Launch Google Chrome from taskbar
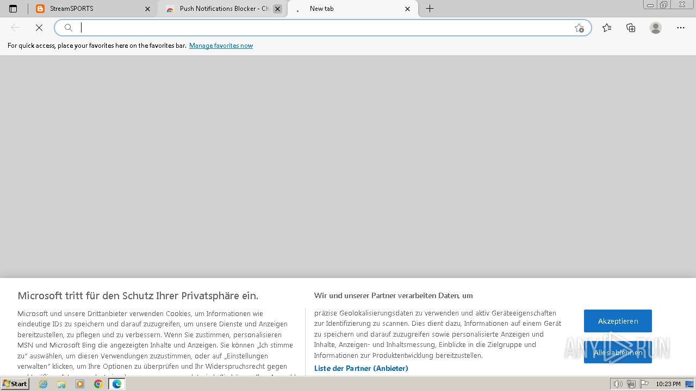 click(x=98, y=384)
